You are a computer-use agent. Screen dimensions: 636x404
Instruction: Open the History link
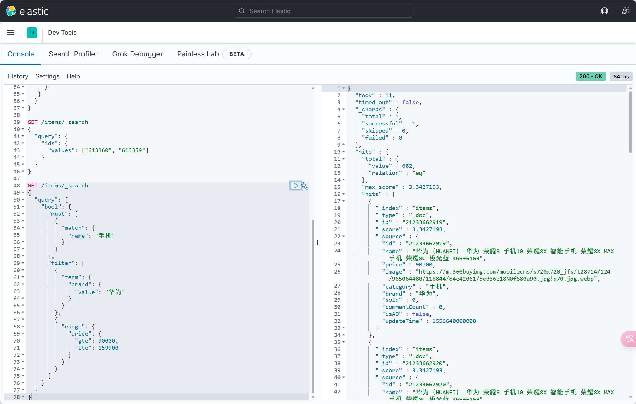point(18,76)
